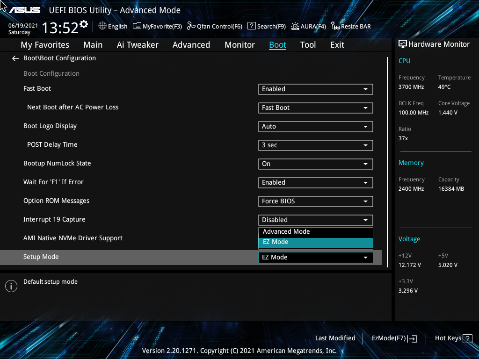Select EZ Mode from the Setup Mode list

[x=315, y=242]
